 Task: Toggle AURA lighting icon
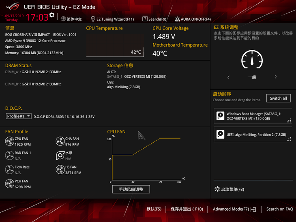coord(177,19)
